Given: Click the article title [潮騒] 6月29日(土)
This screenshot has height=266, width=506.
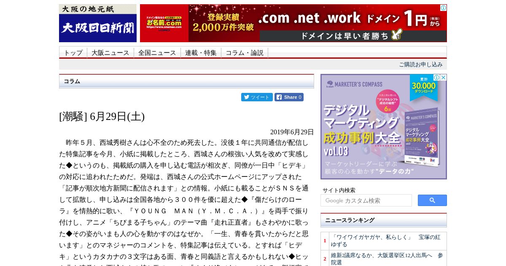Looking at the screenshot, I should pyautogui.click(x=102, y=117).
